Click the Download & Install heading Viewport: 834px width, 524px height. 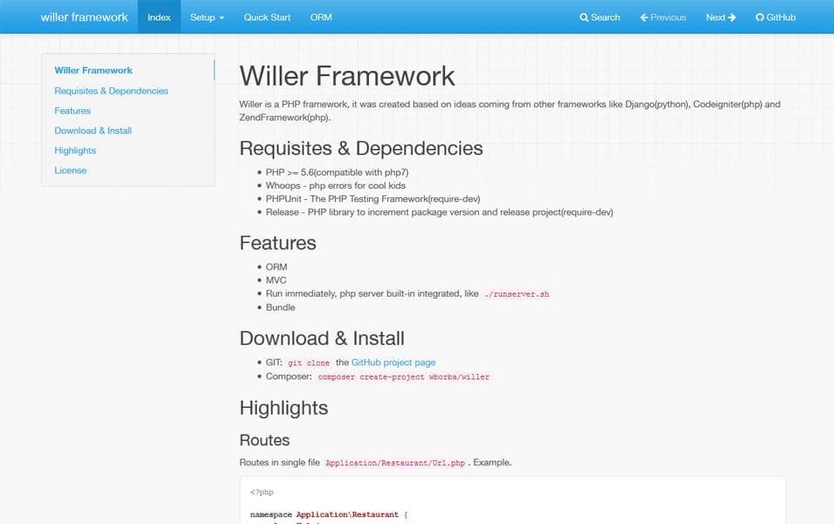pyautogui.click(x=322, y=338)
